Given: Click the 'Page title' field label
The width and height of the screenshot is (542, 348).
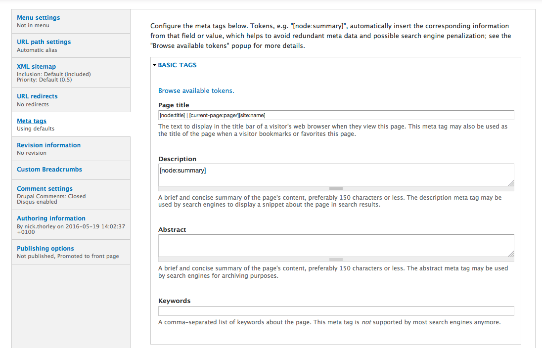Looking at the screenshot, I should pos(174,105).
